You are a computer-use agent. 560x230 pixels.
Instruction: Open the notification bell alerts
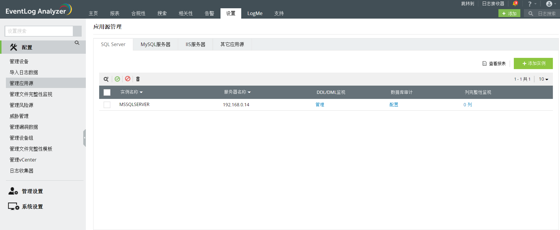[x=515, y=4]
